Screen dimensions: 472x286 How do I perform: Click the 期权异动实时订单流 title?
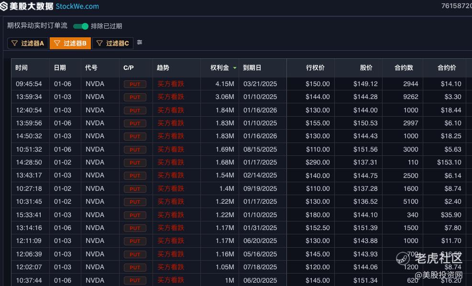(x=37, y=26)
